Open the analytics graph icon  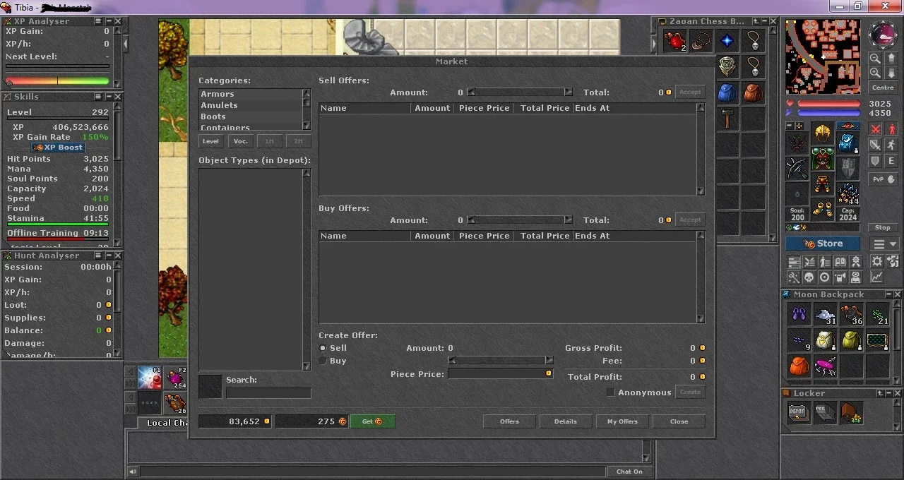(x=876, y=277)
